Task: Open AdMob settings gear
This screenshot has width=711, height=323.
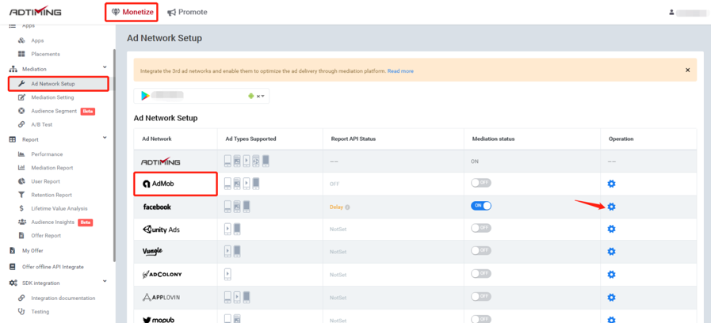Action: [x=611, y=184]
